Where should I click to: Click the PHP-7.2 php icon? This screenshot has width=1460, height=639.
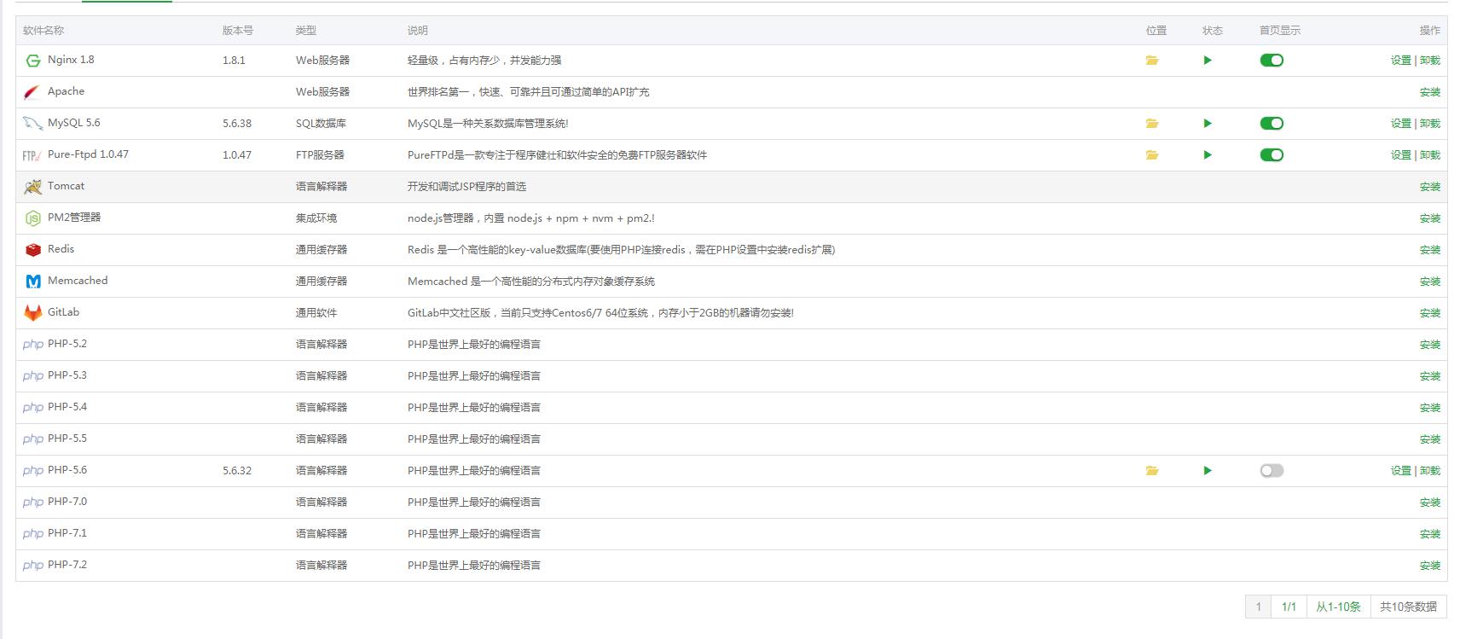[32, 566]
